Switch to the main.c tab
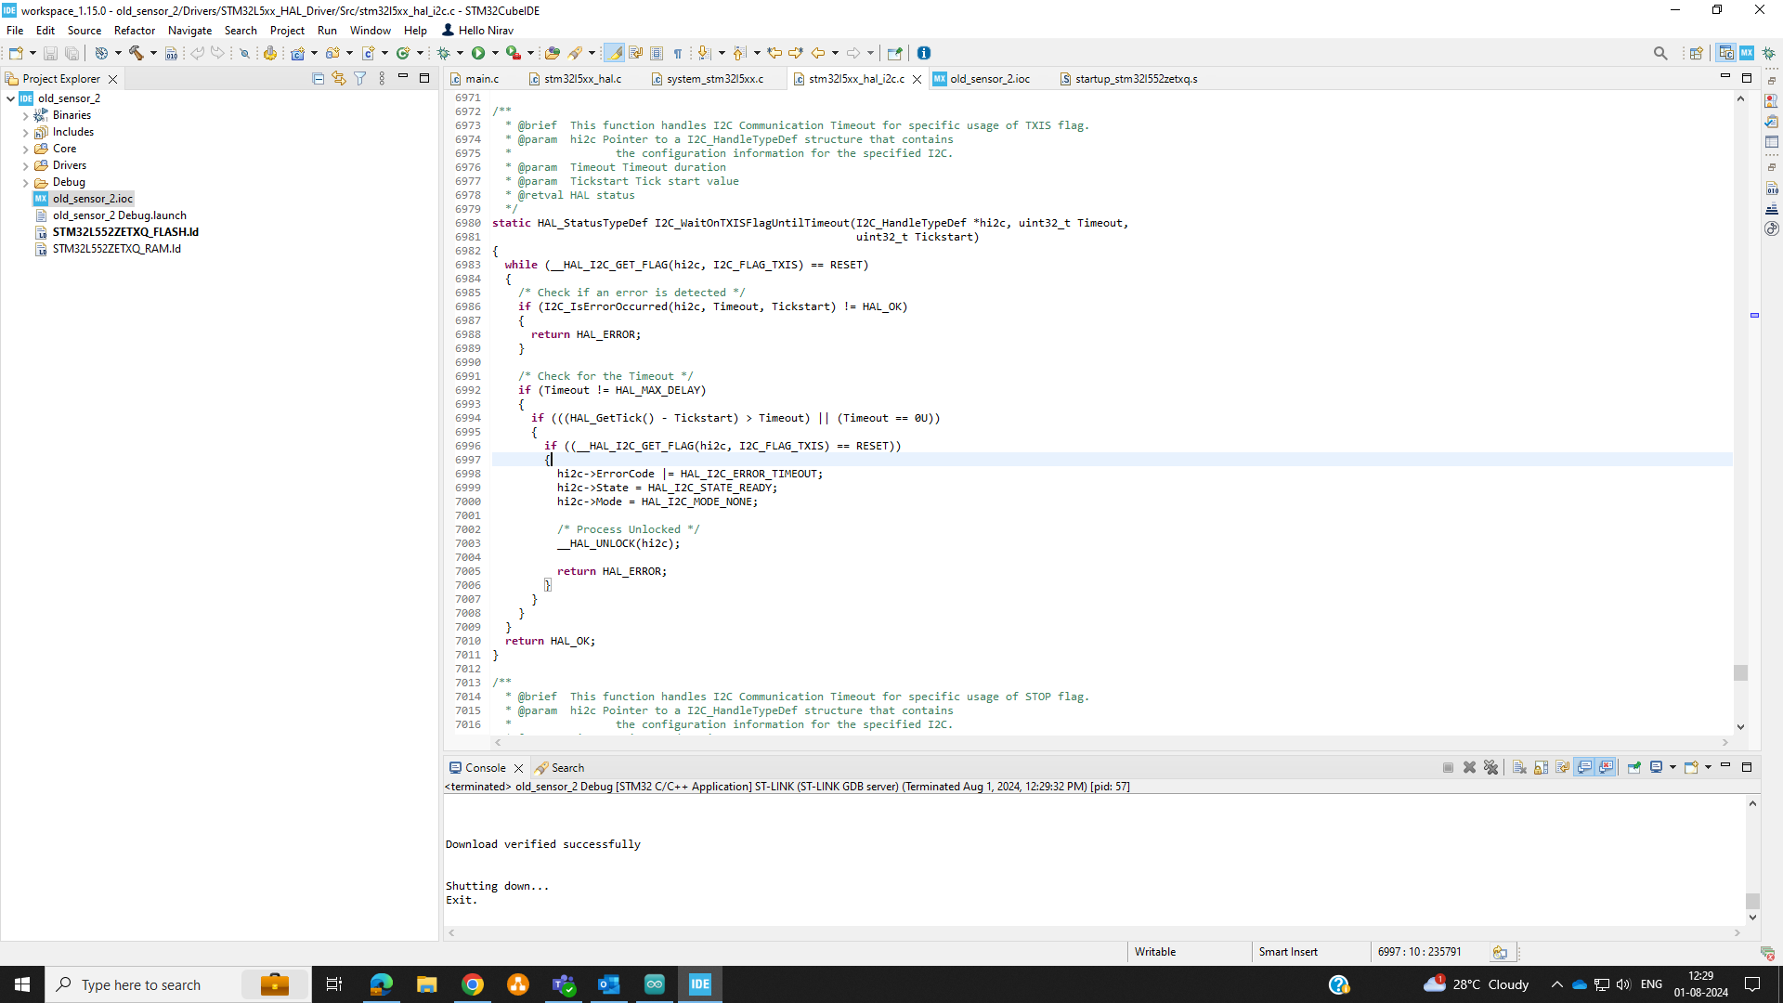The image size is (1783, 1003). [x=480, y=79]
